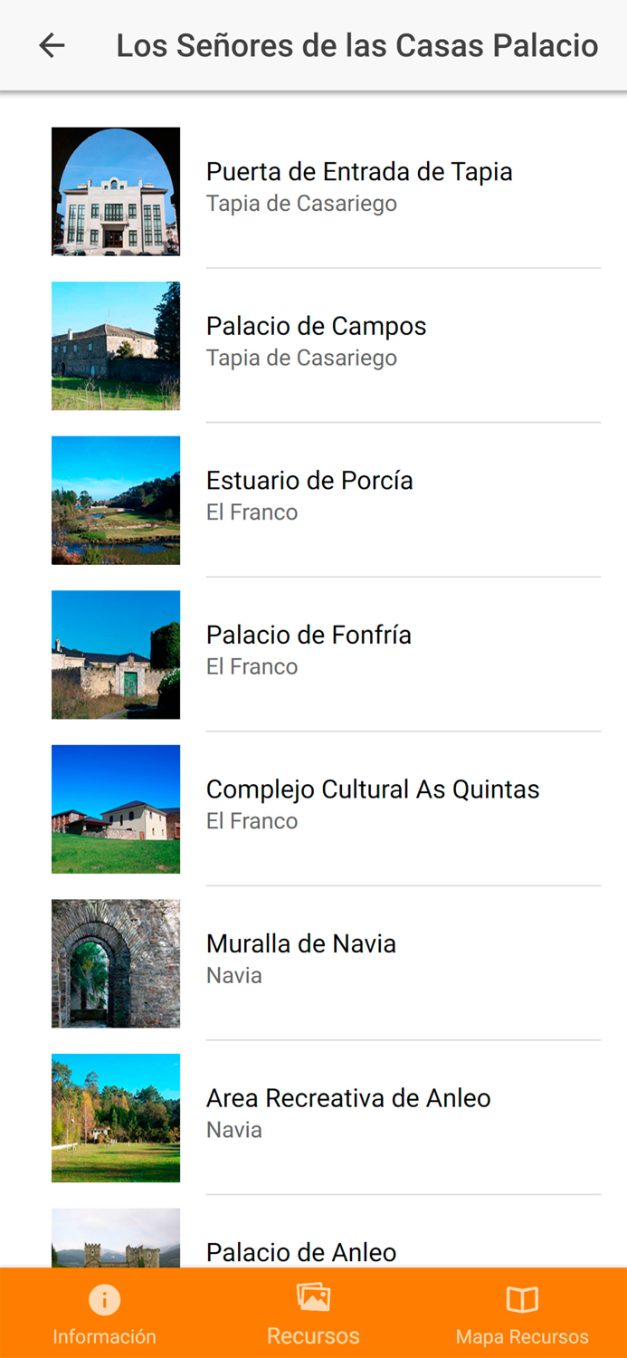Tap the Los Señores de las Casas Palacio title
627x1358 pixels.
356,45
